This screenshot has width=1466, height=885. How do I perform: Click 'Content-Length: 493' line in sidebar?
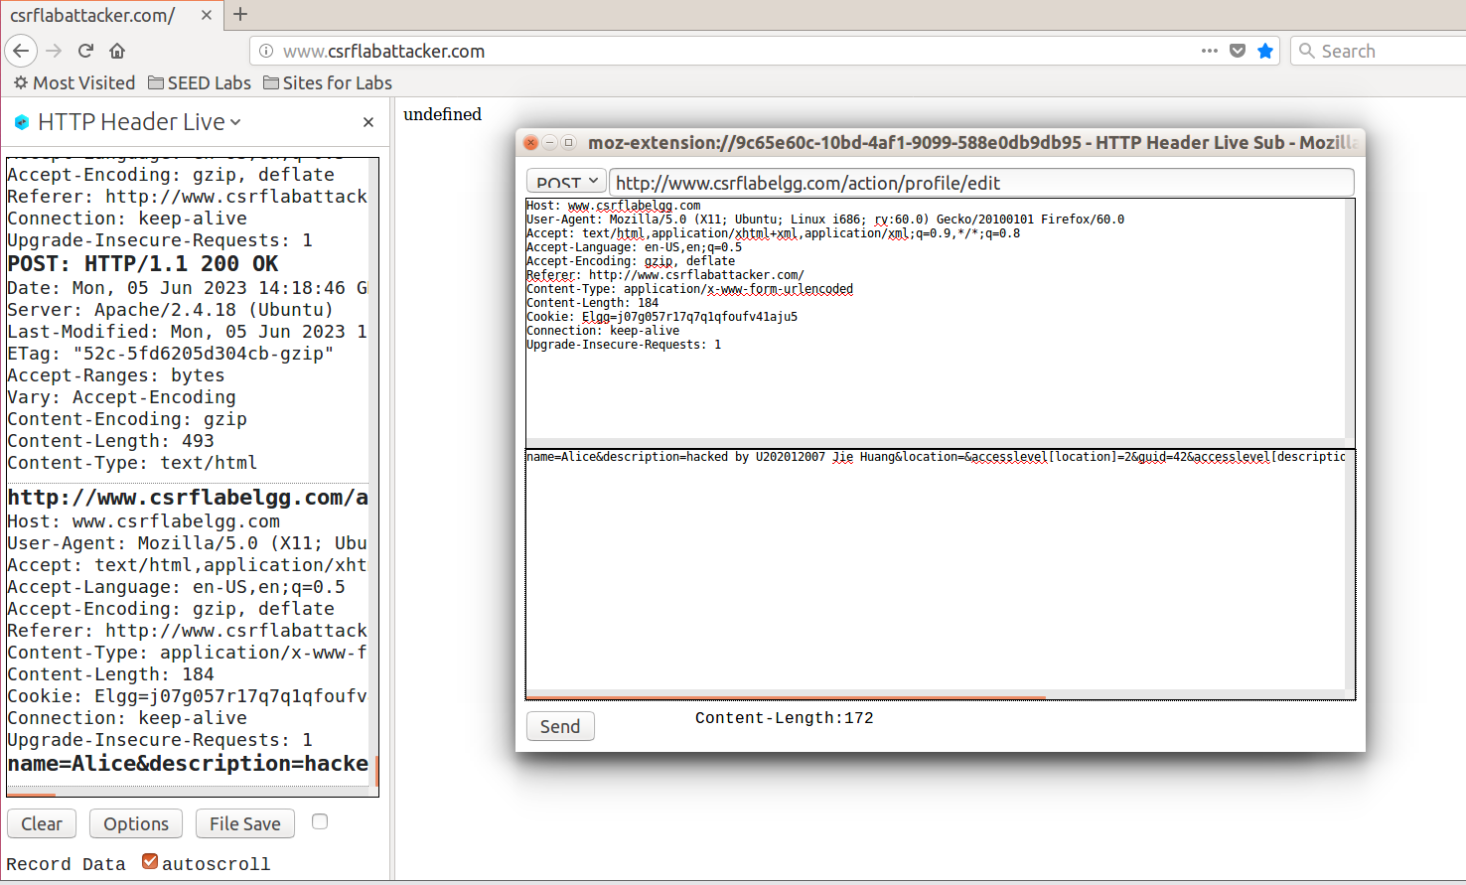pyautogui.click(x=110, y=441)
